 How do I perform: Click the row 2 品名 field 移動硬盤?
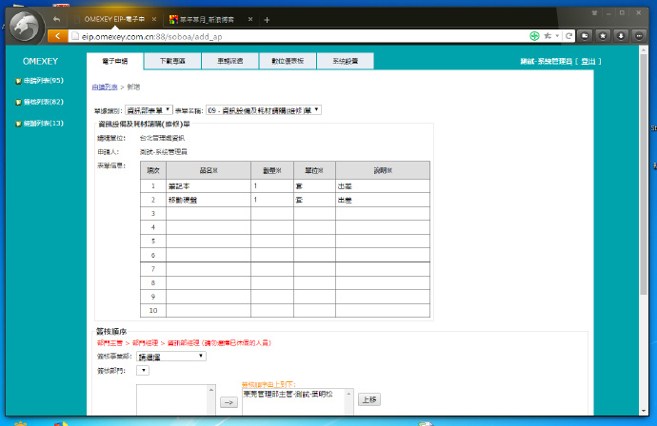pyautogui.click(x=209, y=200)
